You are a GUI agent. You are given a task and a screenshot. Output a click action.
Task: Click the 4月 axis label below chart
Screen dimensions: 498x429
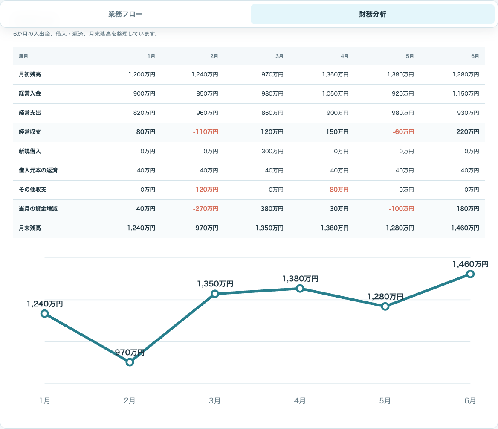coord(300,401)
